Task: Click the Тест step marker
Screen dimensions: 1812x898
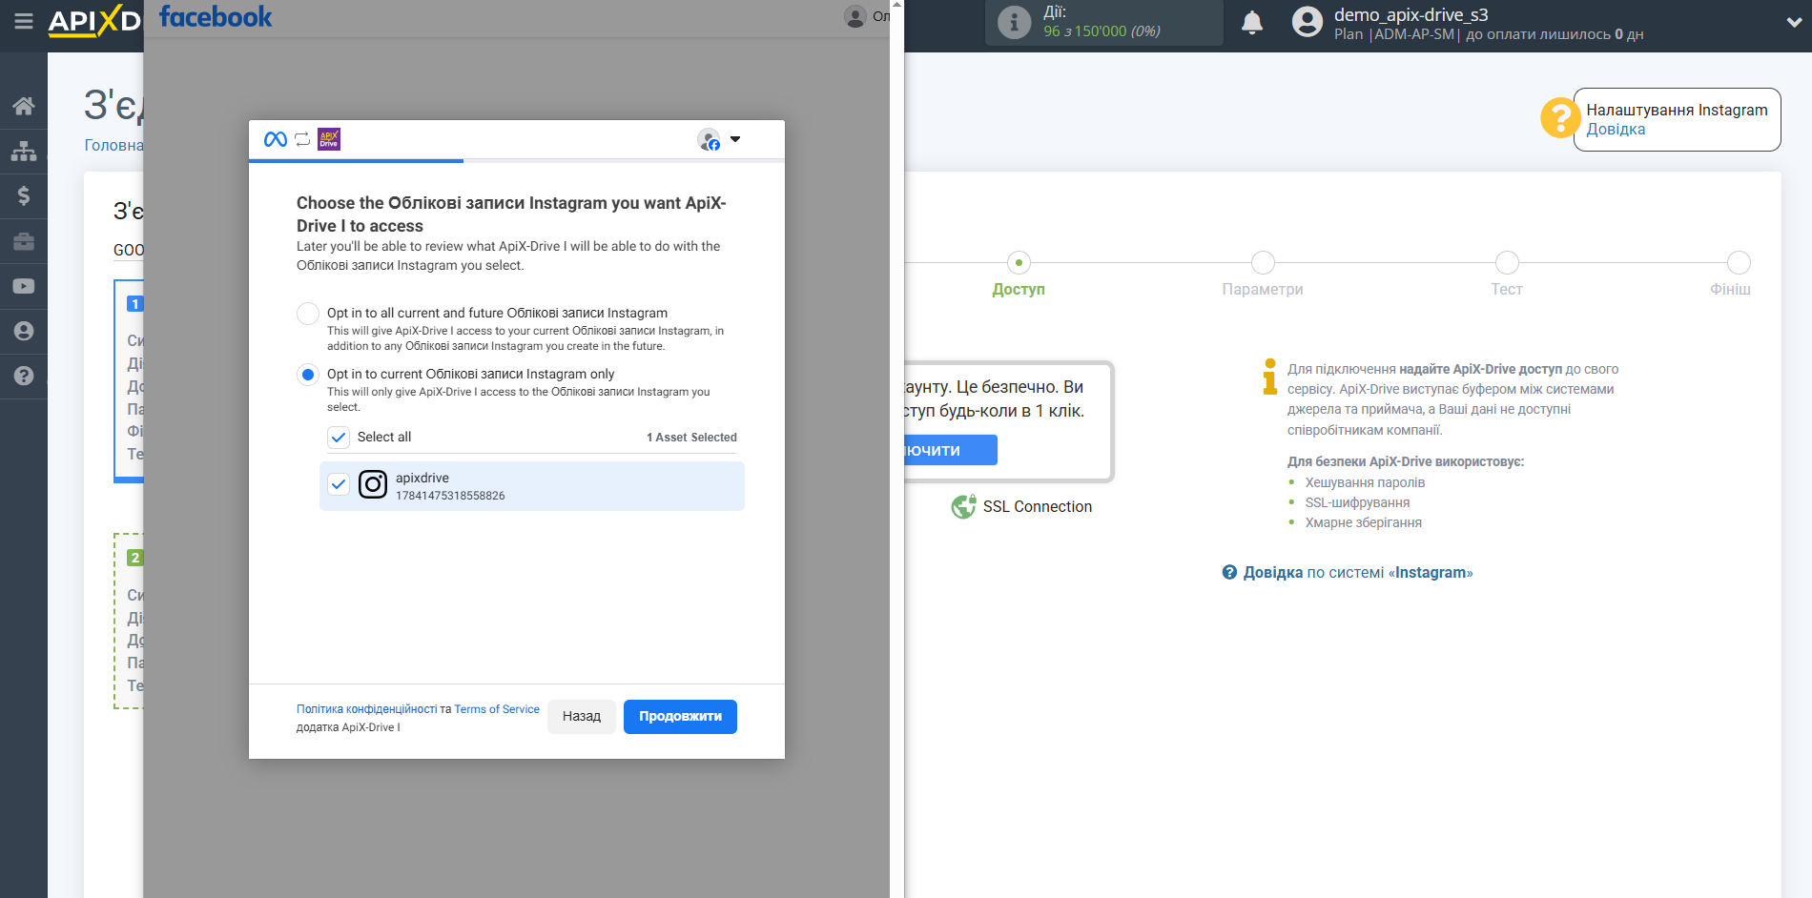Action: tap(1507, 263)
